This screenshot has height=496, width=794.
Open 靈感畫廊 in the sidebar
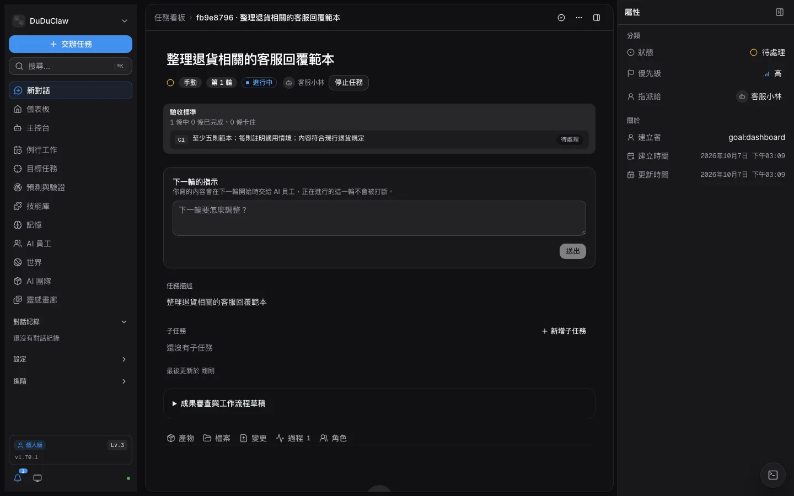click(x=71, y=300)
